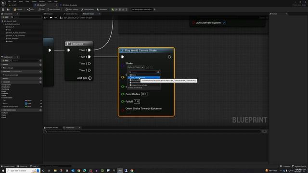Viewport: 308px width, 173px height.
Task: Click Add button in Components panel
Action: (x=5, y=17)
